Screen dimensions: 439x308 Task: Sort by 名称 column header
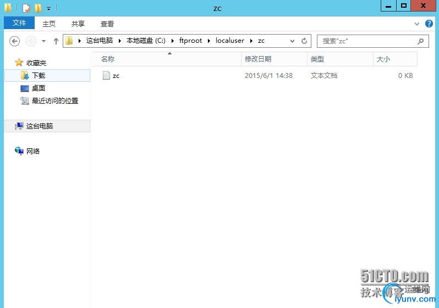[167, 59]
